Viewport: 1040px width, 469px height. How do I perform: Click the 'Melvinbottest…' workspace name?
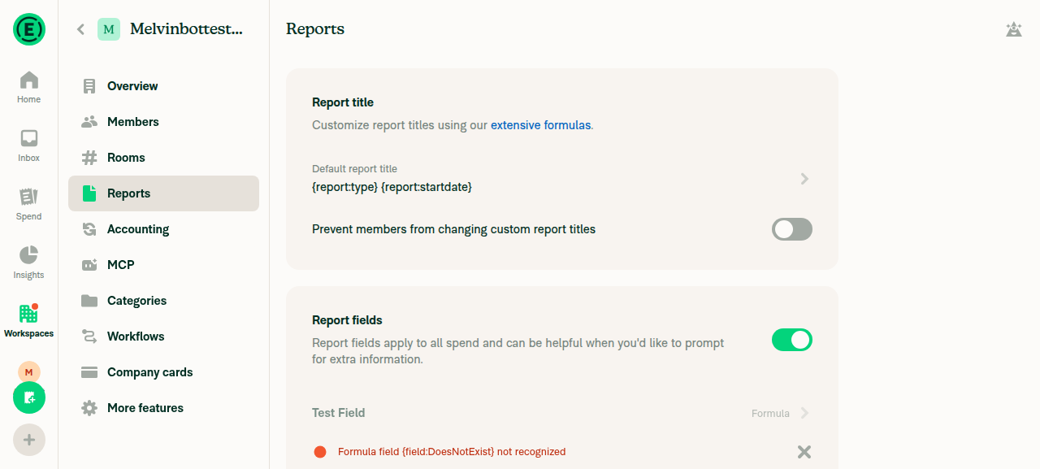pyautogui.click(x=186, y=29)
